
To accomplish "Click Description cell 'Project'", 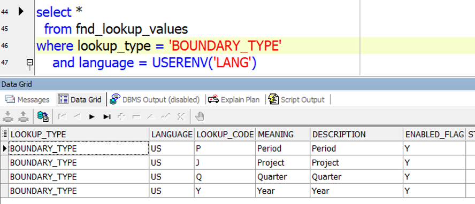I will (357, 162).
